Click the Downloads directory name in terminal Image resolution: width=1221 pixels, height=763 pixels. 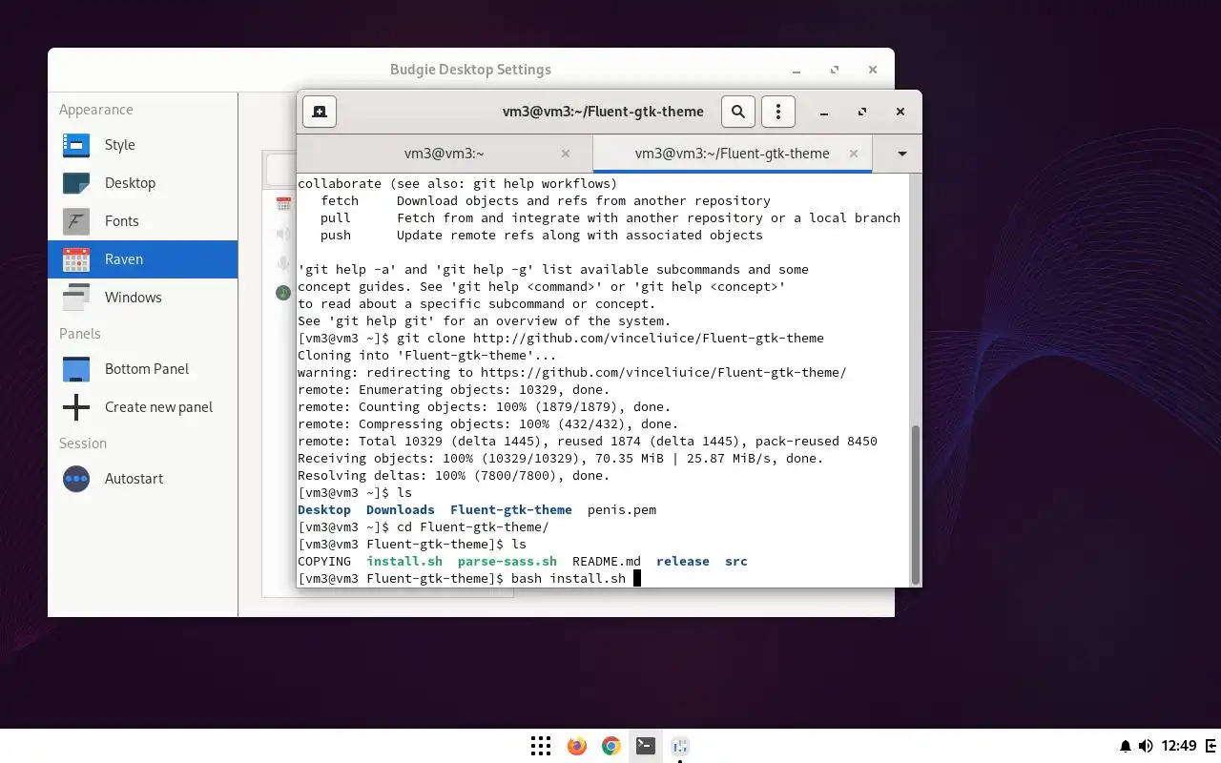click(401, 509)
